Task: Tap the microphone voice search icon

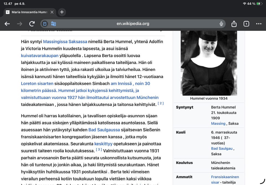Action: (x=221, y=24)
